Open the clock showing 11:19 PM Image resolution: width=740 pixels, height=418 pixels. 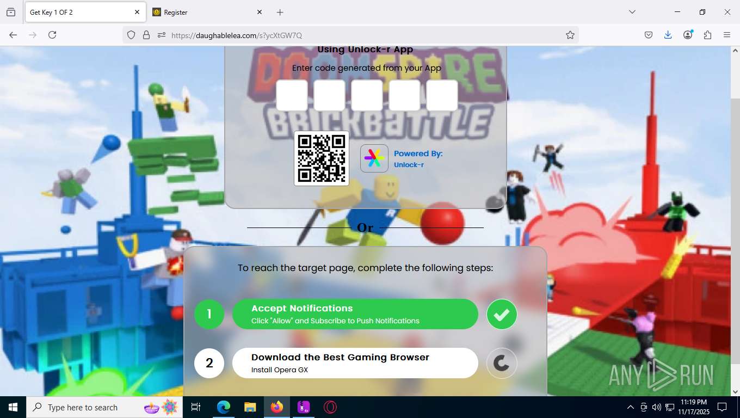pos(693,407)
